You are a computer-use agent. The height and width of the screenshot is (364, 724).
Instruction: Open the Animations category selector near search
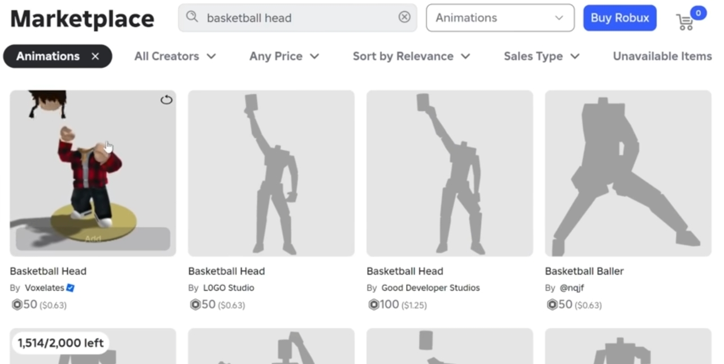click(x=499, y=18)
